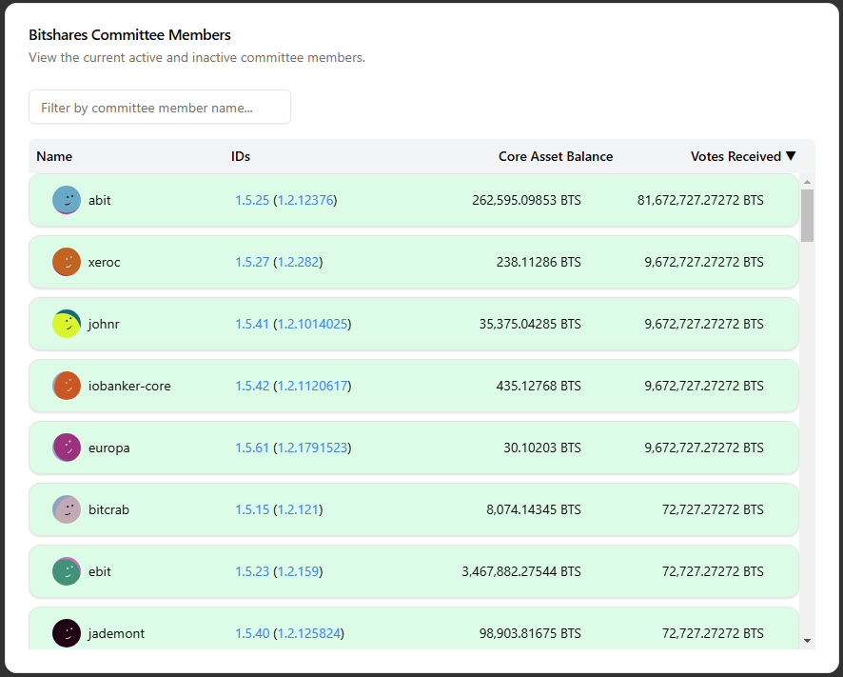Sort by Core Asset Balance header

tap(556, 156)
